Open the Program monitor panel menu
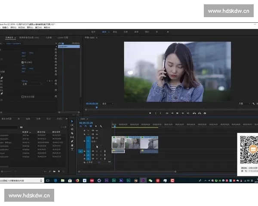The height and width of the screenshot is (206, 258). (97, 38)
